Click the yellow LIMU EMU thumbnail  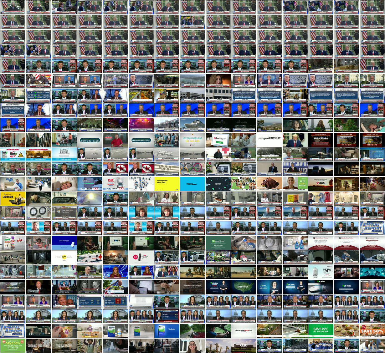13,198
